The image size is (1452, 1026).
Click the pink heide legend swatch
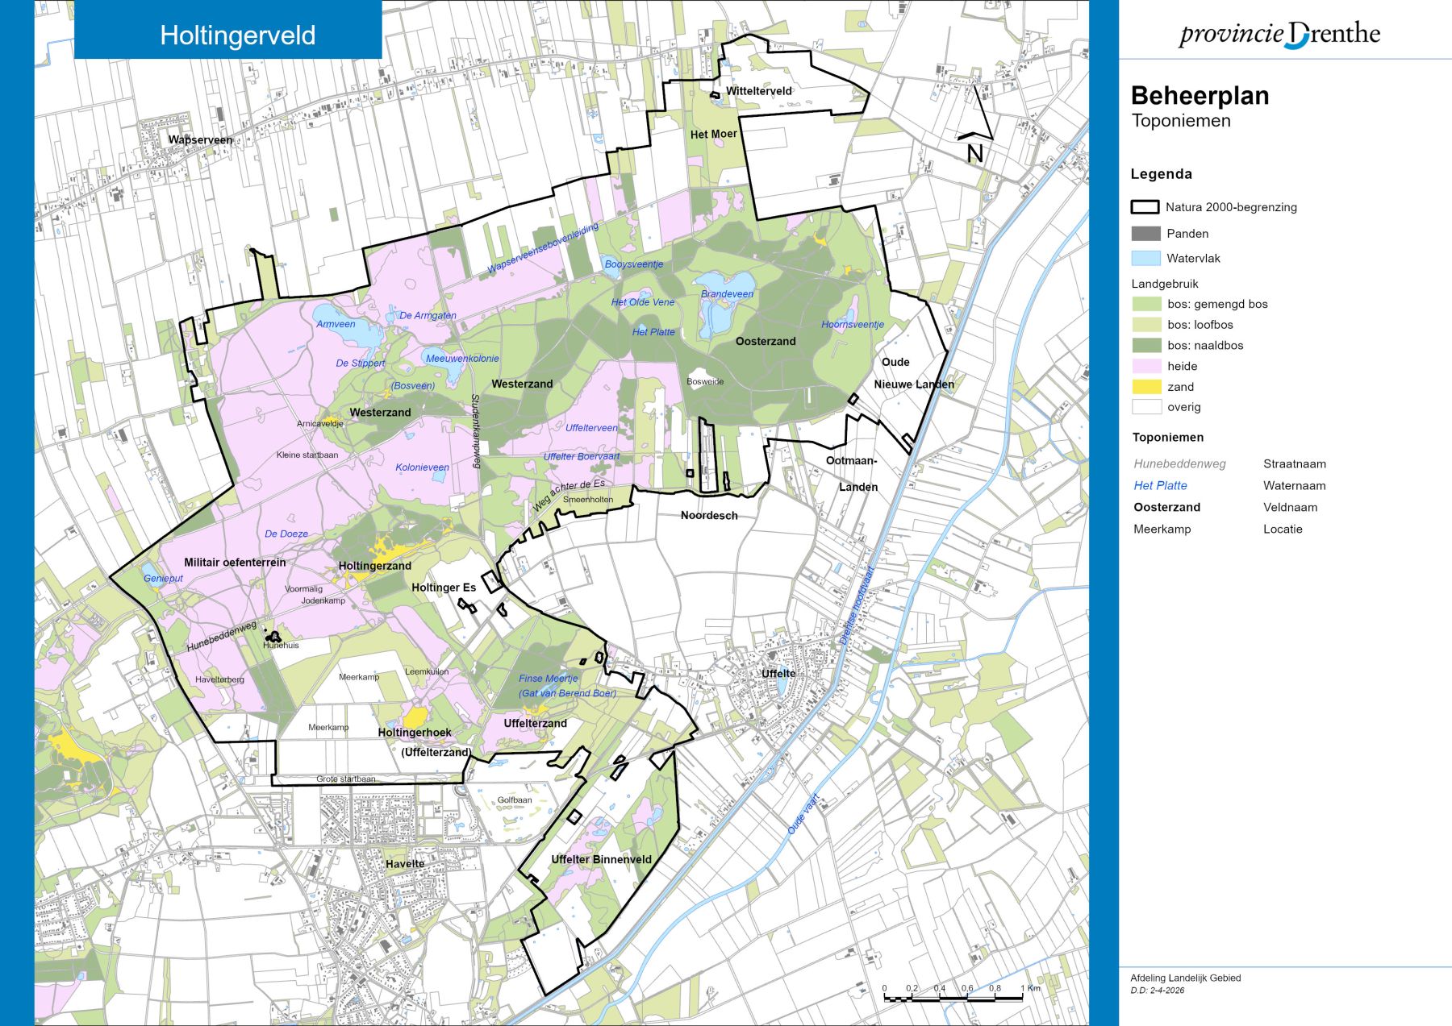pyautogui.click(x=1146, y=366)
